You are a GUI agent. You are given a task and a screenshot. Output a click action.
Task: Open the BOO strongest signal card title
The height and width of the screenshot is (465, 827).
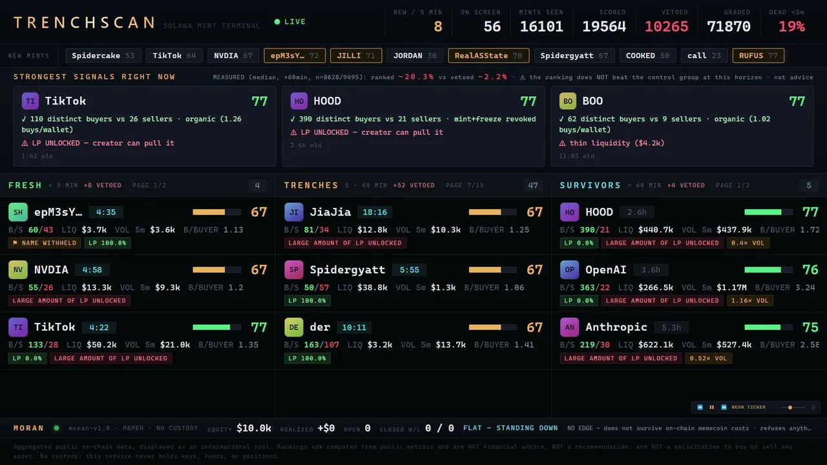point(592,101)
